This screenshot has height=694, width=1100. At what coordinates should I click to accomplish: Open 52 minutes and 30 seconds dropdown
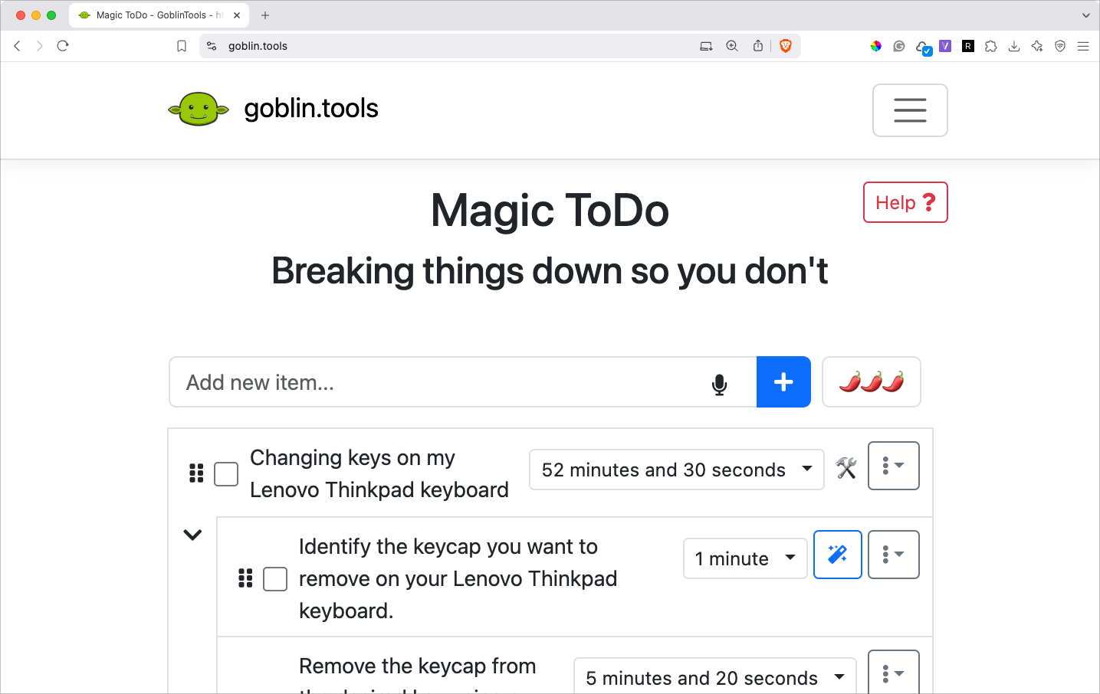pyautogui.click(x=677, y=470)
